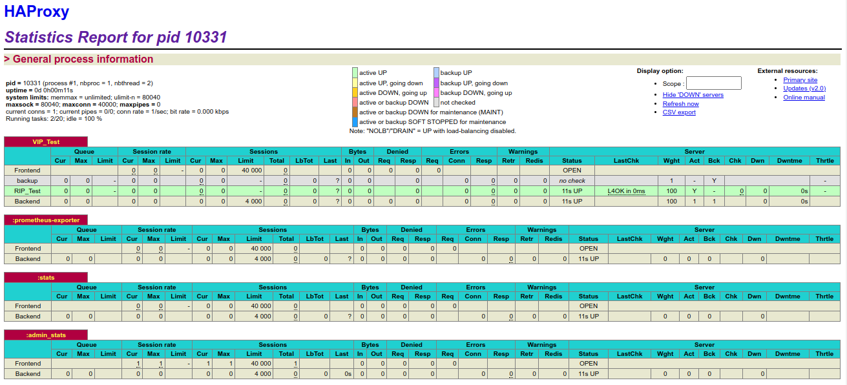
Task: Click the uptime value text line
Action: [39, 90]
